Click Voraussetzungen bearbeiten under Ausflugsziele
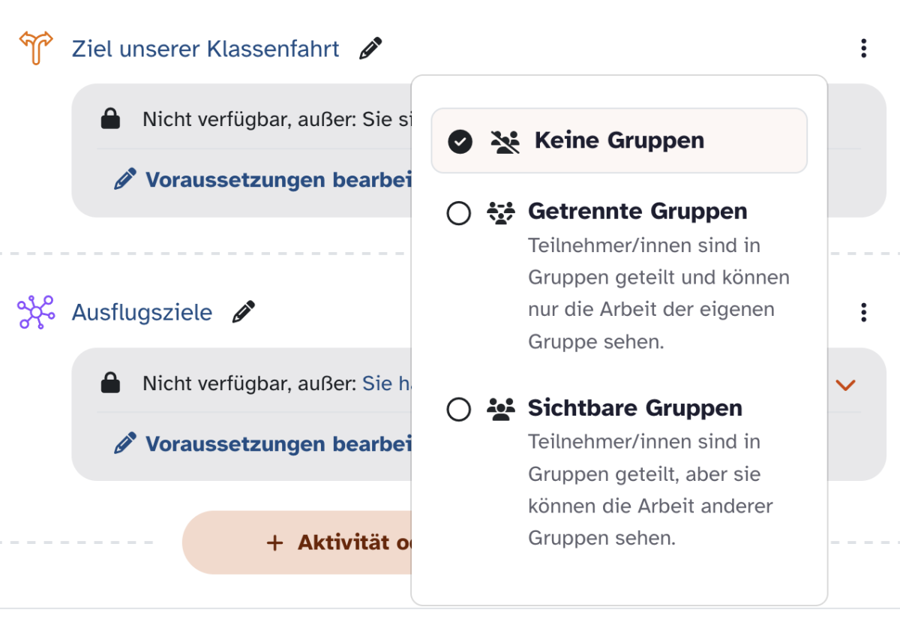900x619 pixels. (x=263, y=444)
